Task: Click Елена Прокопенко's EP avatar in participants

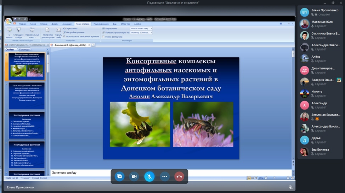Action: (304, 12)
